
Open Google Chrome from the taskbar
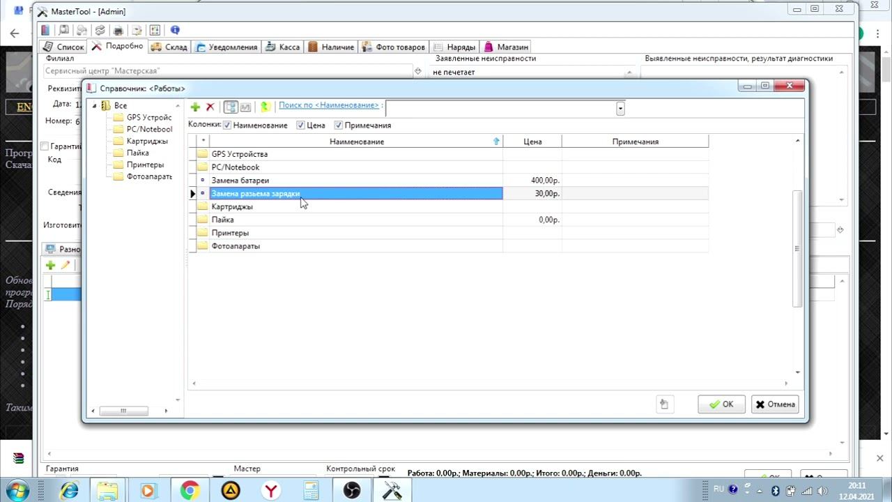pyautogui.click(x=190, y=490)
